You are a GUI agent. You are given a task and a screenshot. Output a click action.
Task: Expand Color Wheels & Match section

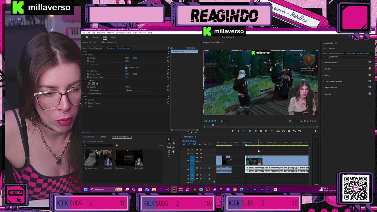click(323, 81)
